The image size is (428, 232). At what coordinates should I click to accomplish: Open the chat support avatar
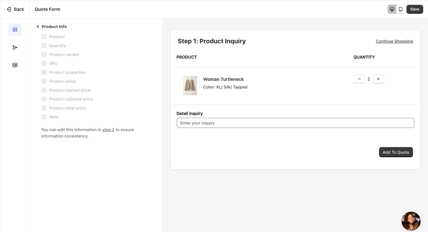tap(411, 221)
